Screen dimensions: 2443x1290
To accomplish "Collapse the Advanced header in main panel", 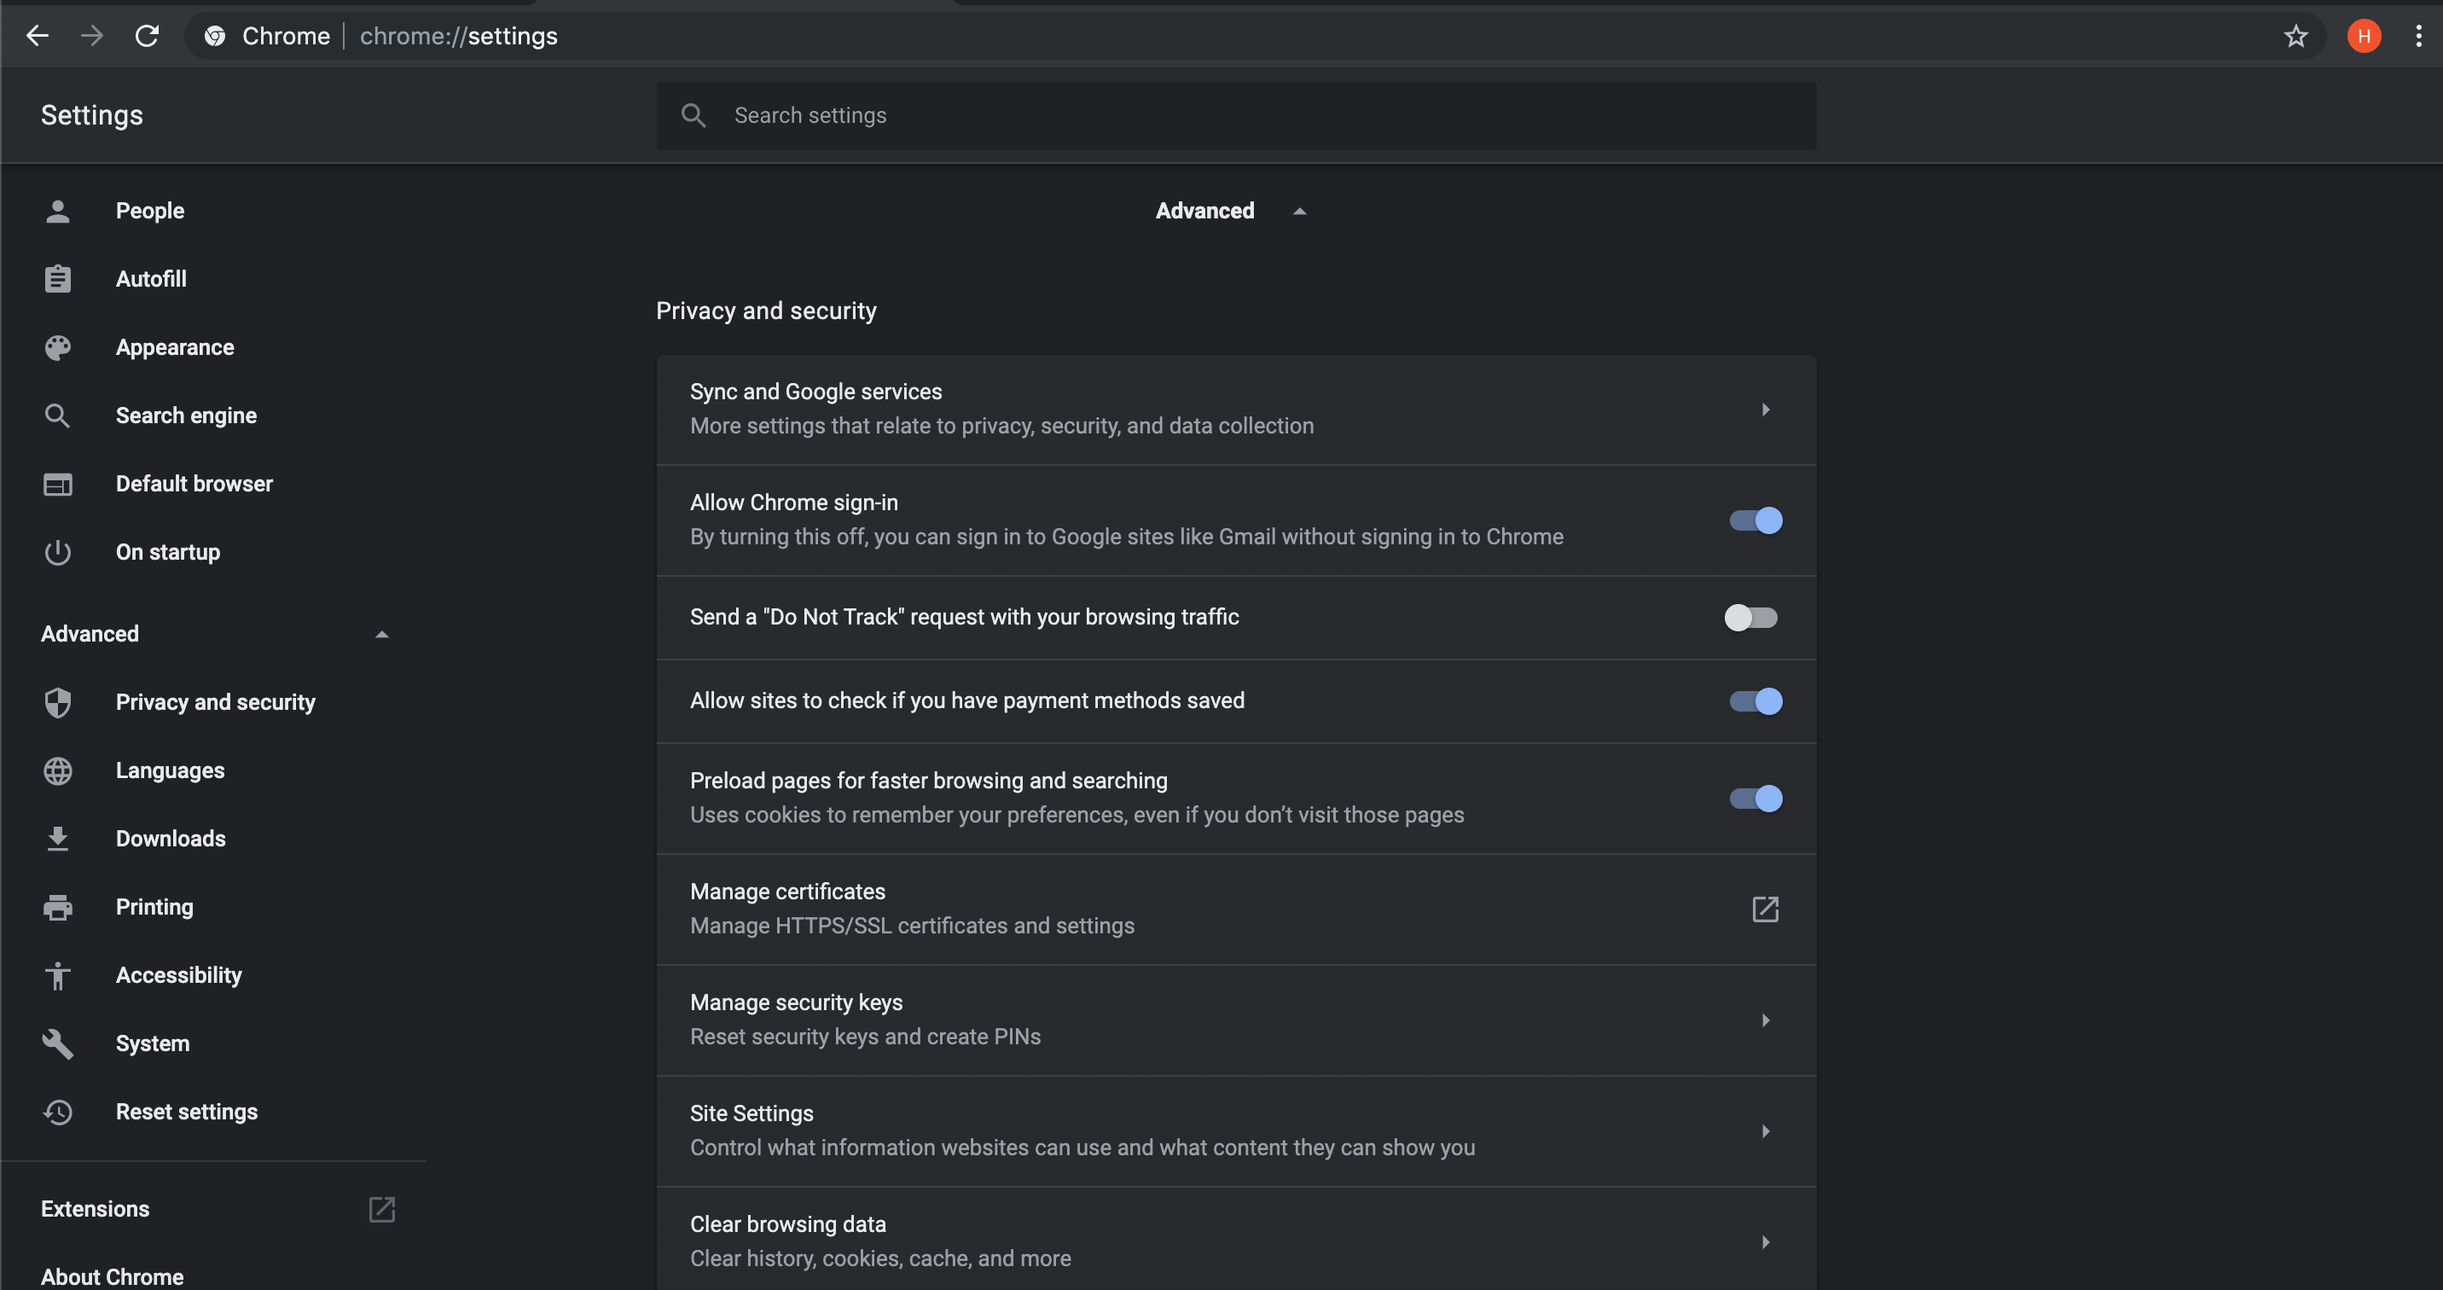I will (1299, 212).
